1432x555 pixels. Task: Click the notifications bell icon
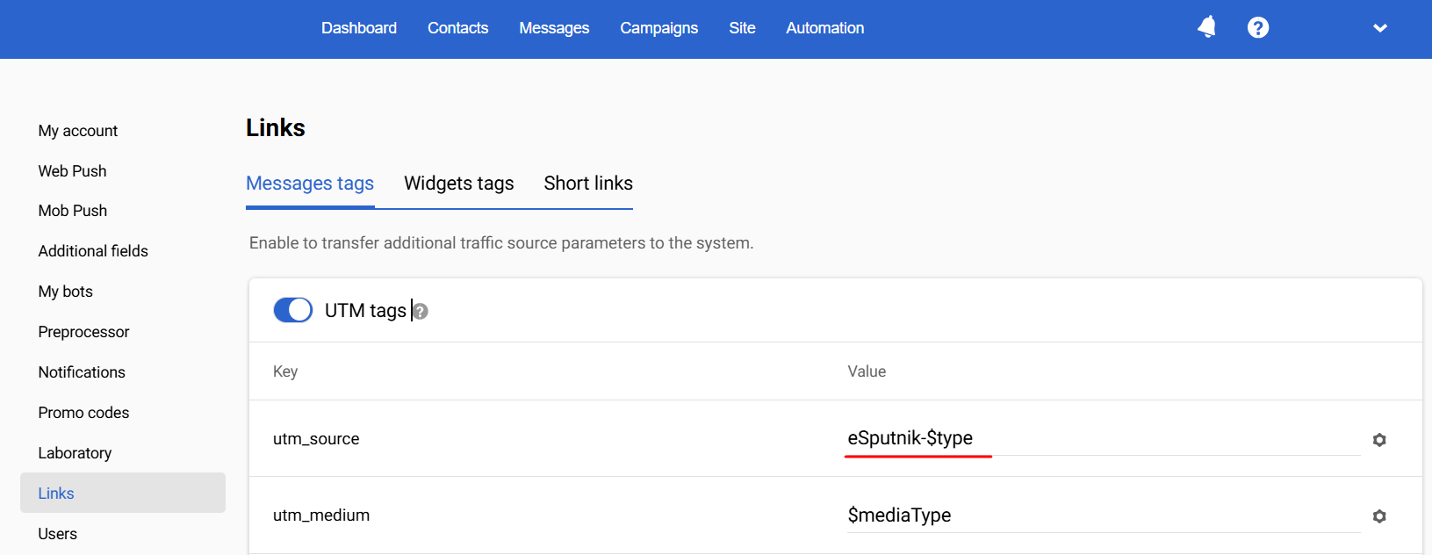pos(1207,27)
